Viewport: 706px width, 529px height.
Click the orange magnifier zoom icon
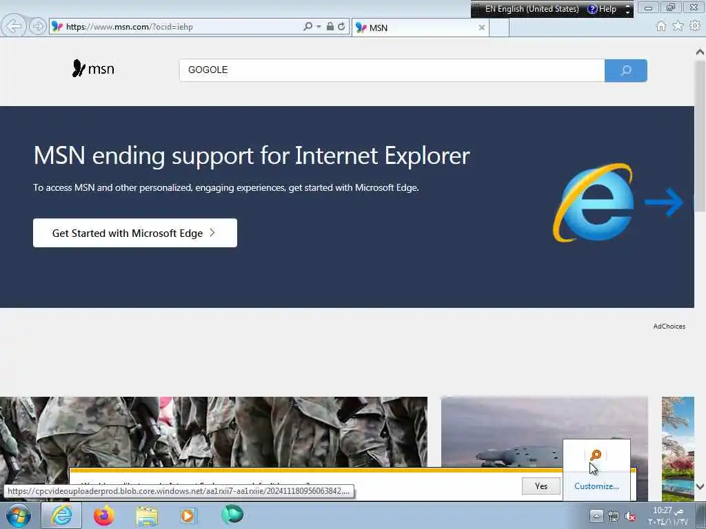point(596,455)
